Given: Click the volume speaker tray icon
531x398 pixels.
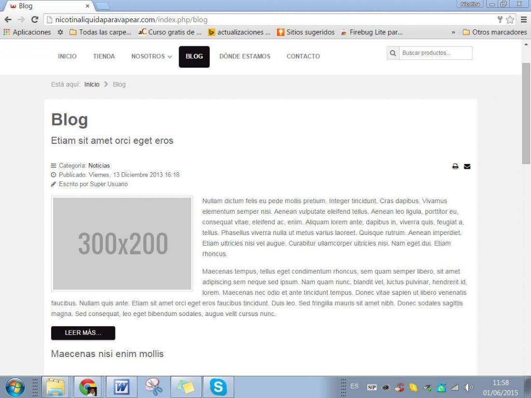Looking at the screenshot, I should click(x=468, y=387).
